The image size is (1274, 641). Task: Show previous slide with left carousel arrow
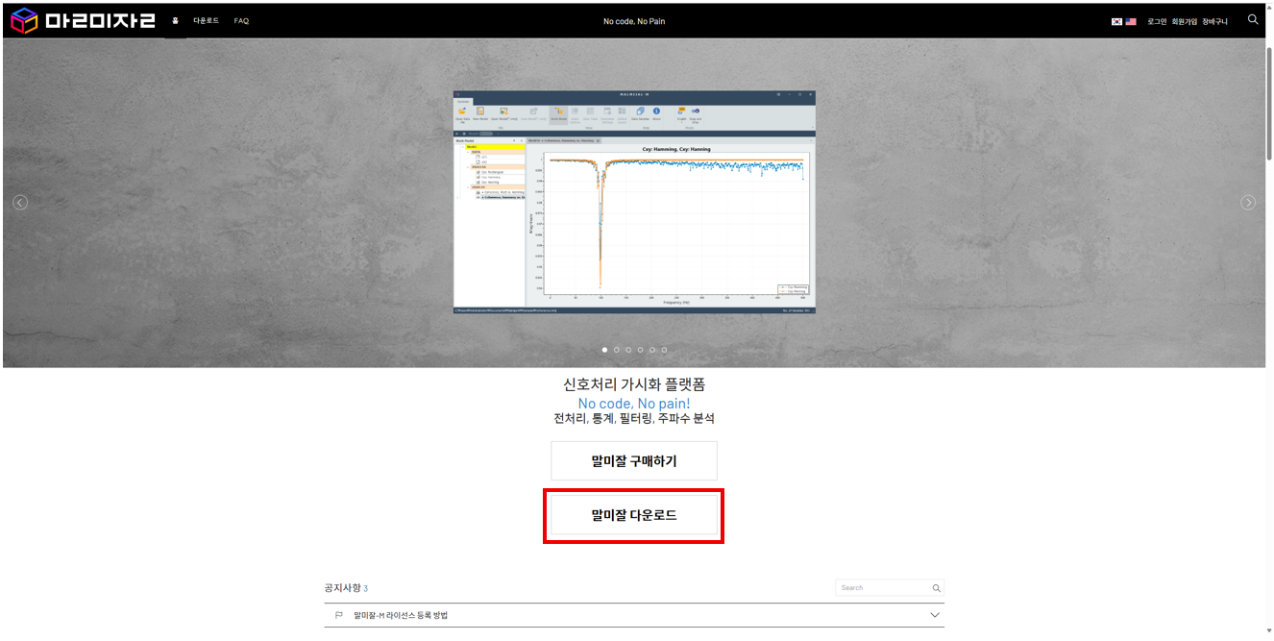point(20,202)
